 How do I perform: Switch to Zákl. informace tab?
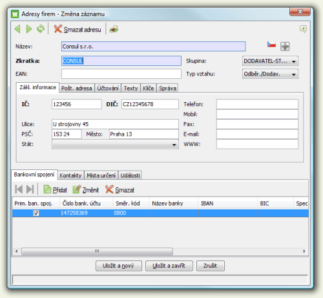[x=37, y=87]
